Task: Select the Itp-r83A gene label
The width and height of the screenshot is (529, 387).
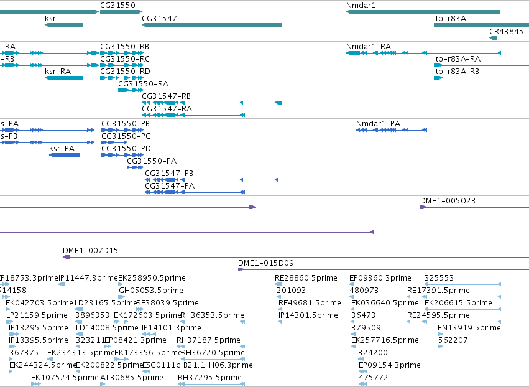Action: point(450,18)
